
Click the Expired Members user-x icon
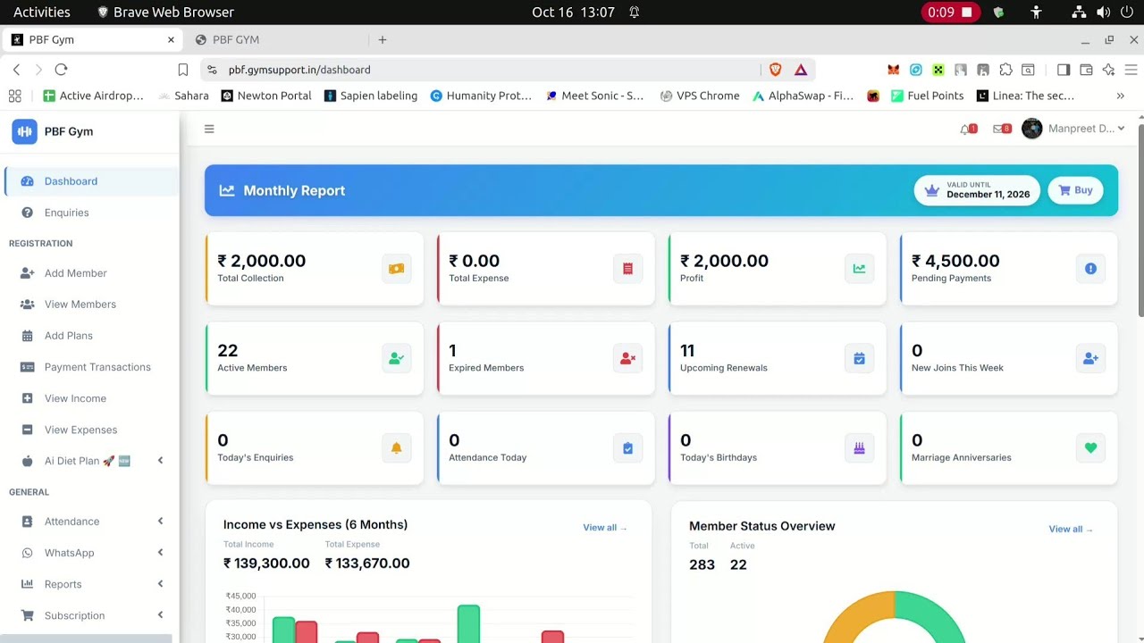tap(627, 358)
